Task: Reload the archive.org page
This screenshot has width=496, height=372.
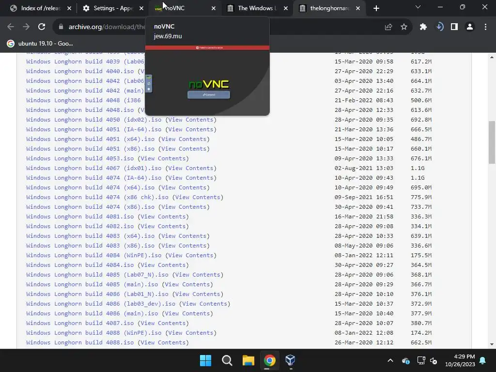Action: pos(42,27)
